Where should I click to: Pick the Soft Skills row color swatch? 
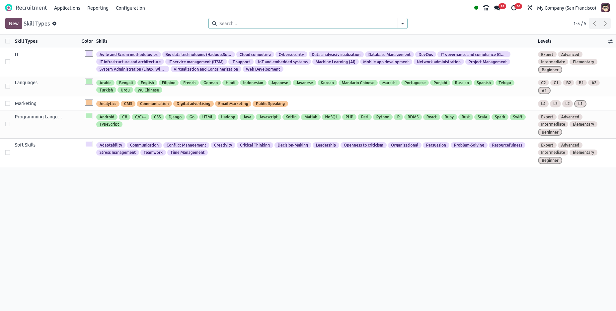tap(89, 144)
